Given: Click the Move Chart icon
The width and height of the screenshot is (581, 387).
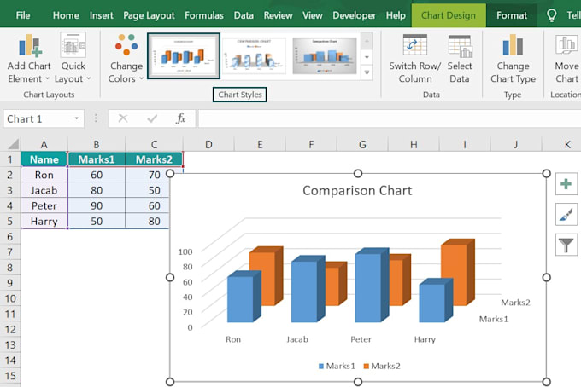Looking at the screenshot, I should 566,44.
